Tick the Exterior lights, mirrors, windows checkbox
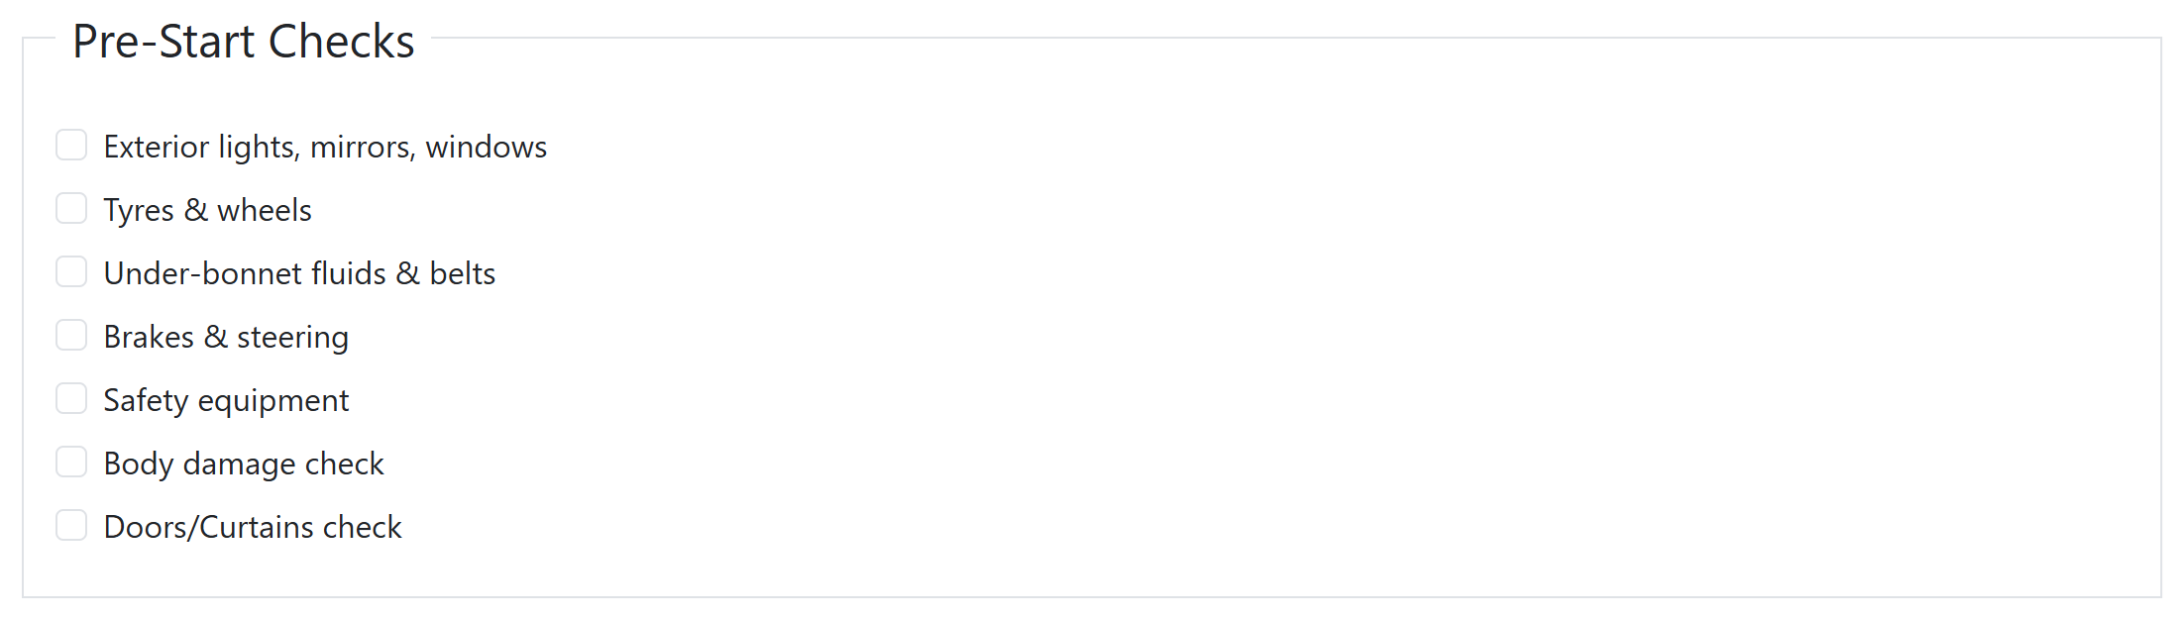 [71, 145]
